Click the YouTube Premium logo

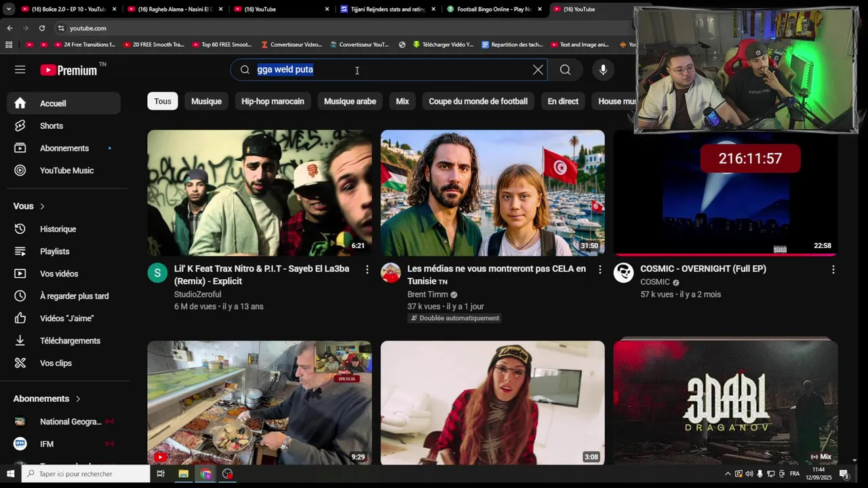[68, 70]
